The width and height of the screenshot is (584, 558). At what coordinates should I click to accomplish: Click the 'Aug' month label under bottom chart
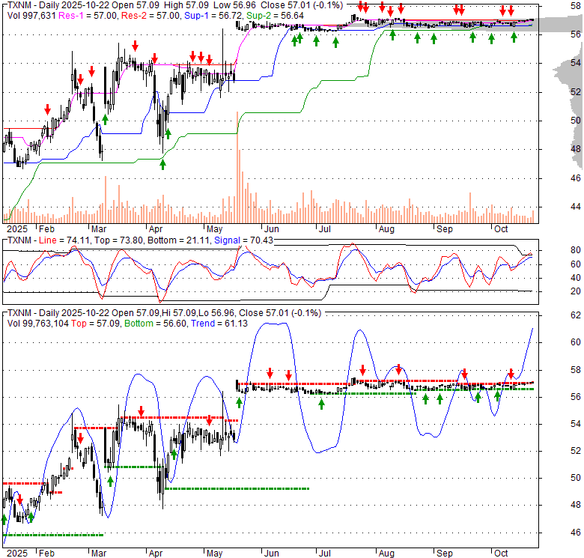(x=386, y=554)
